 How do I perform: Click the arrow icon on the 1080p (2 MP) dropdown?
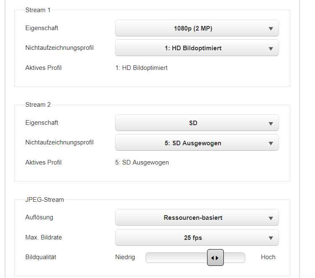271,29
